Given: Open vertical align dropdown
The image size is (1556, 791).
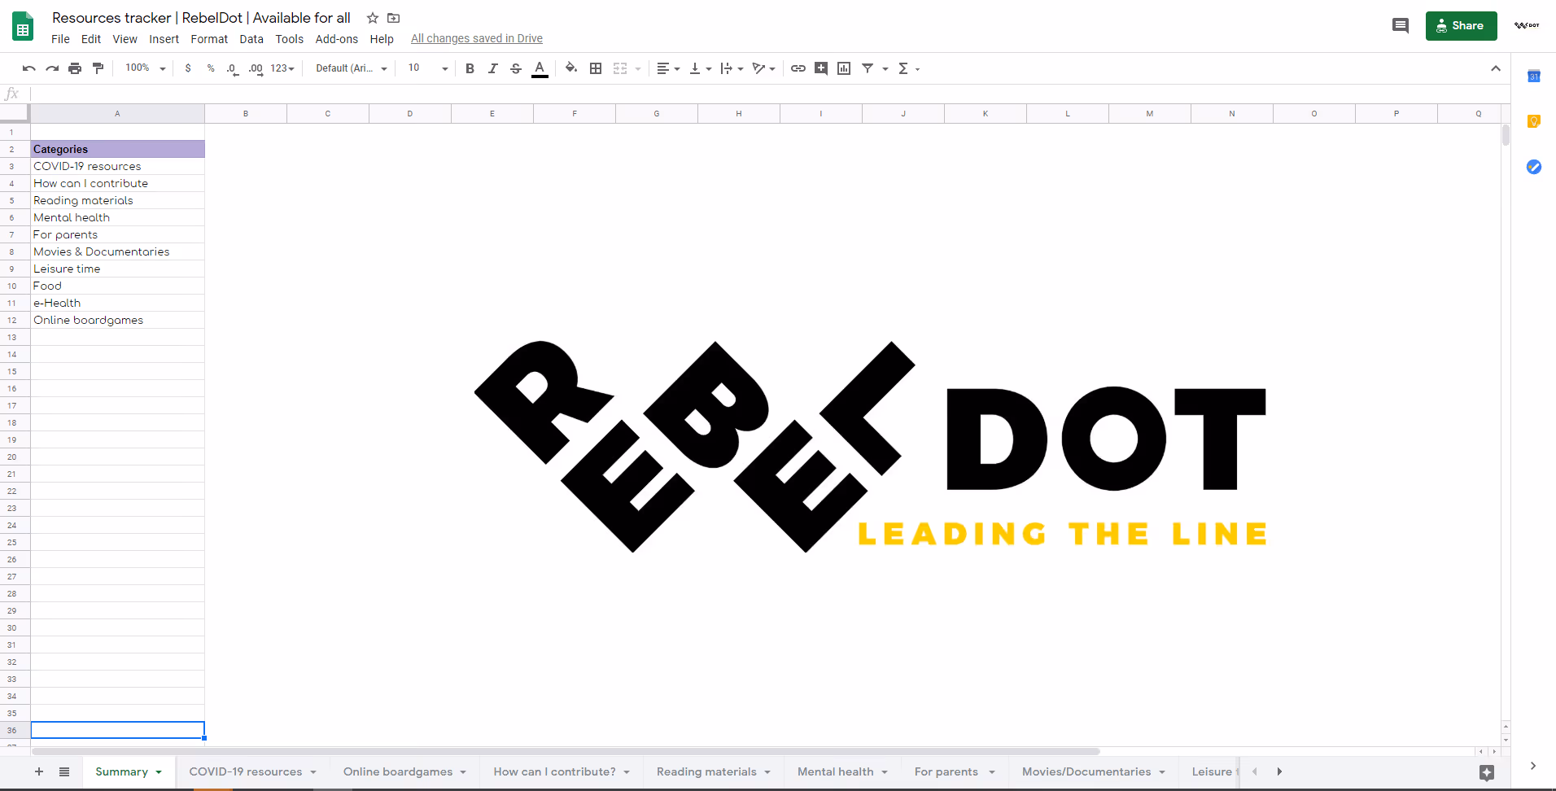Looking at the screenshot, I should coord(700,68).
